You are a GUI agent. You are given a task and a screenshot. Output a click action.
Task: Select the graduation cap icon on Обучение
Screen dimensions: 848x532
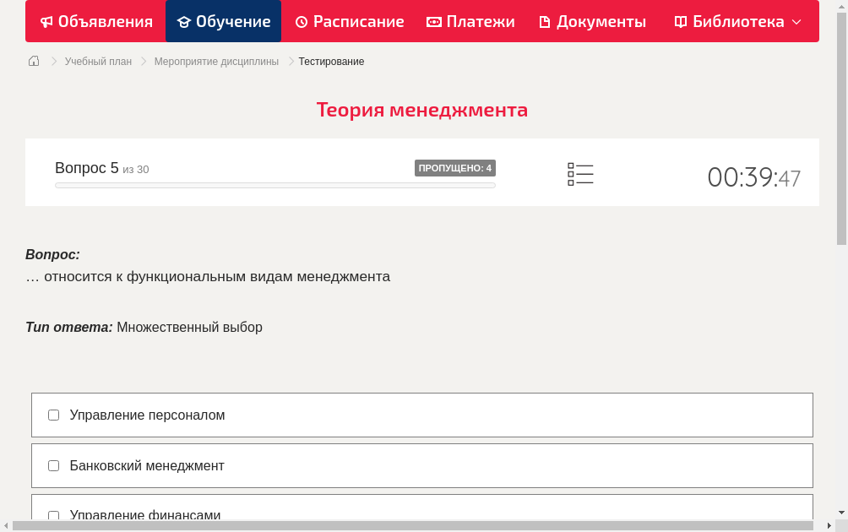tap(184, 21)
